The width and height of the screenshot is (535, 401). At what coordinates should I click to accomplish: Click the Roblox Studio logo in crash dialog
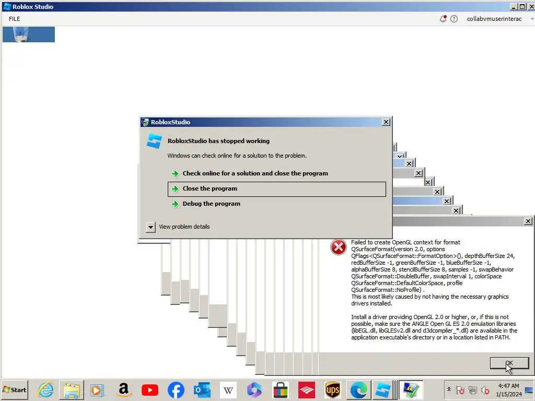[x=154, y=141]
